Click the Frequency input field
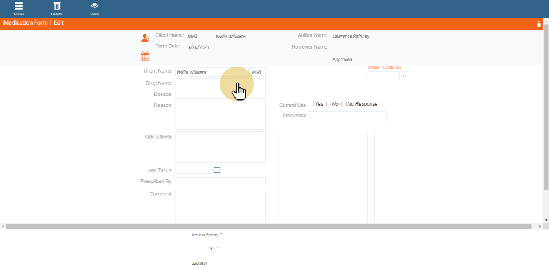Image resolution: width=549 pixels, height=268 pixels. 347,117
